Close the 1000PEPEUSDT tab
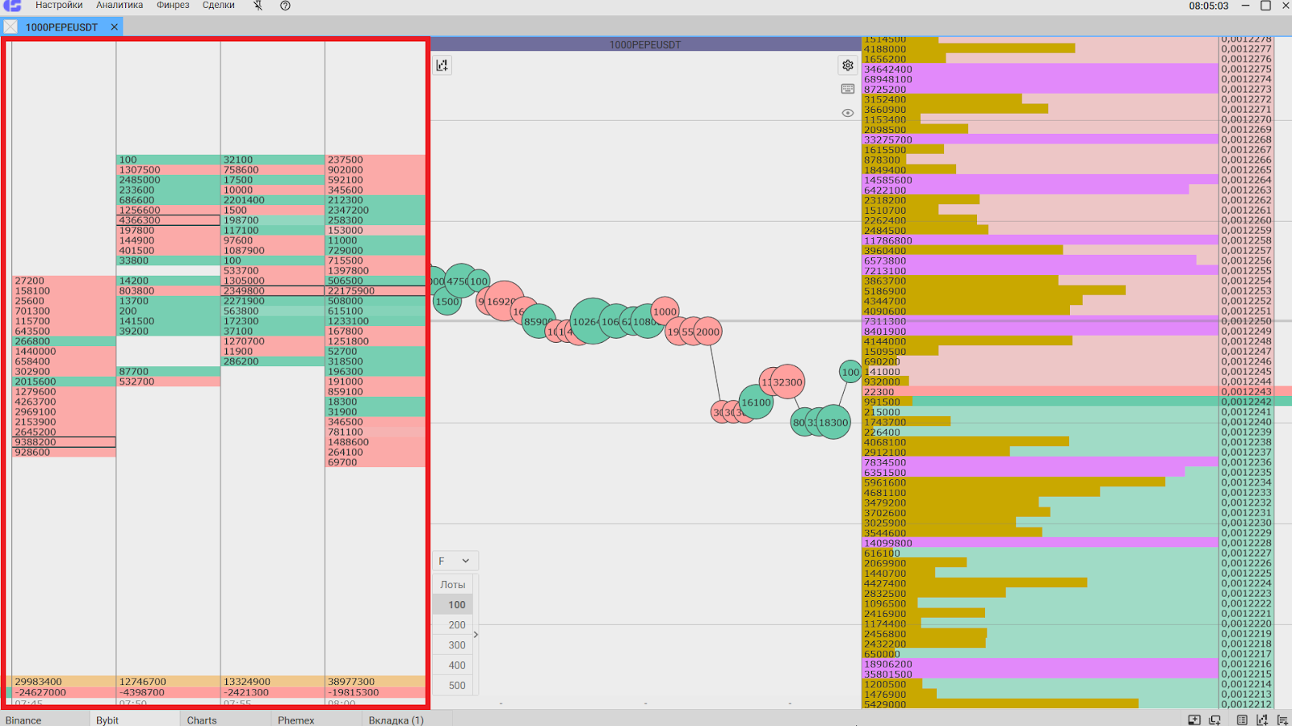Screen dimensions: 1292x726 pyautogui.click(x=115, y=27)
